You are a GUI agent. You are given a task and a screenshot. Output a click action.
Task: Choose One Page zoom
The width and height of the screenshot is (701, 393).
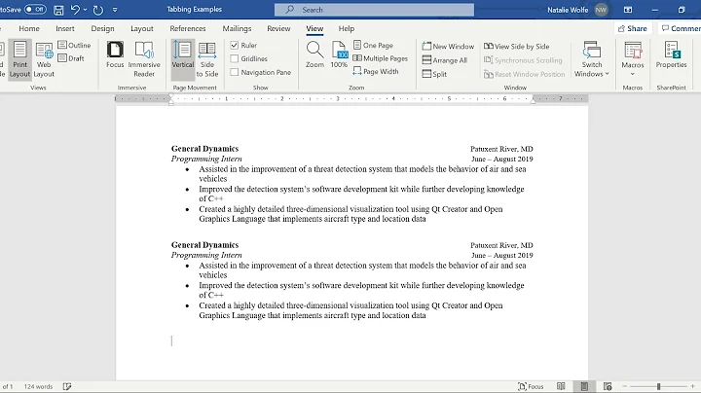tap(373, 45)
